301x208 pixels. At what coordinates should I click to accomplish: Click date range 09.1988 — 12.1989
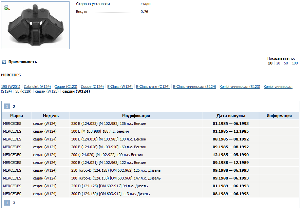231,163
